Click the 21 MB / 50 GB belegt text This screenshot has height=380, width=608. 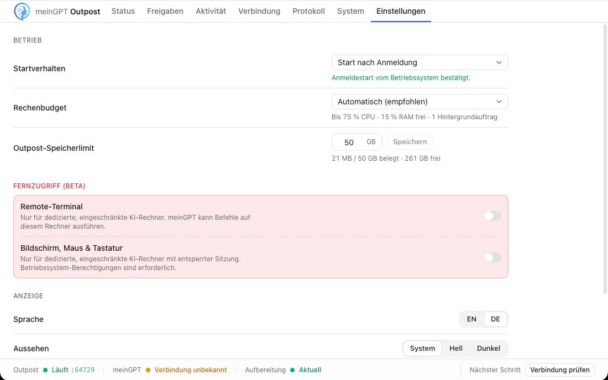click(365, 159)
